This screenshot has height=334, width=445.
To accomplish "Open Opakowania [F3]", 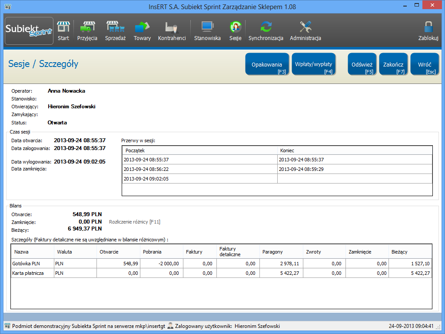I will click(267, 64).
